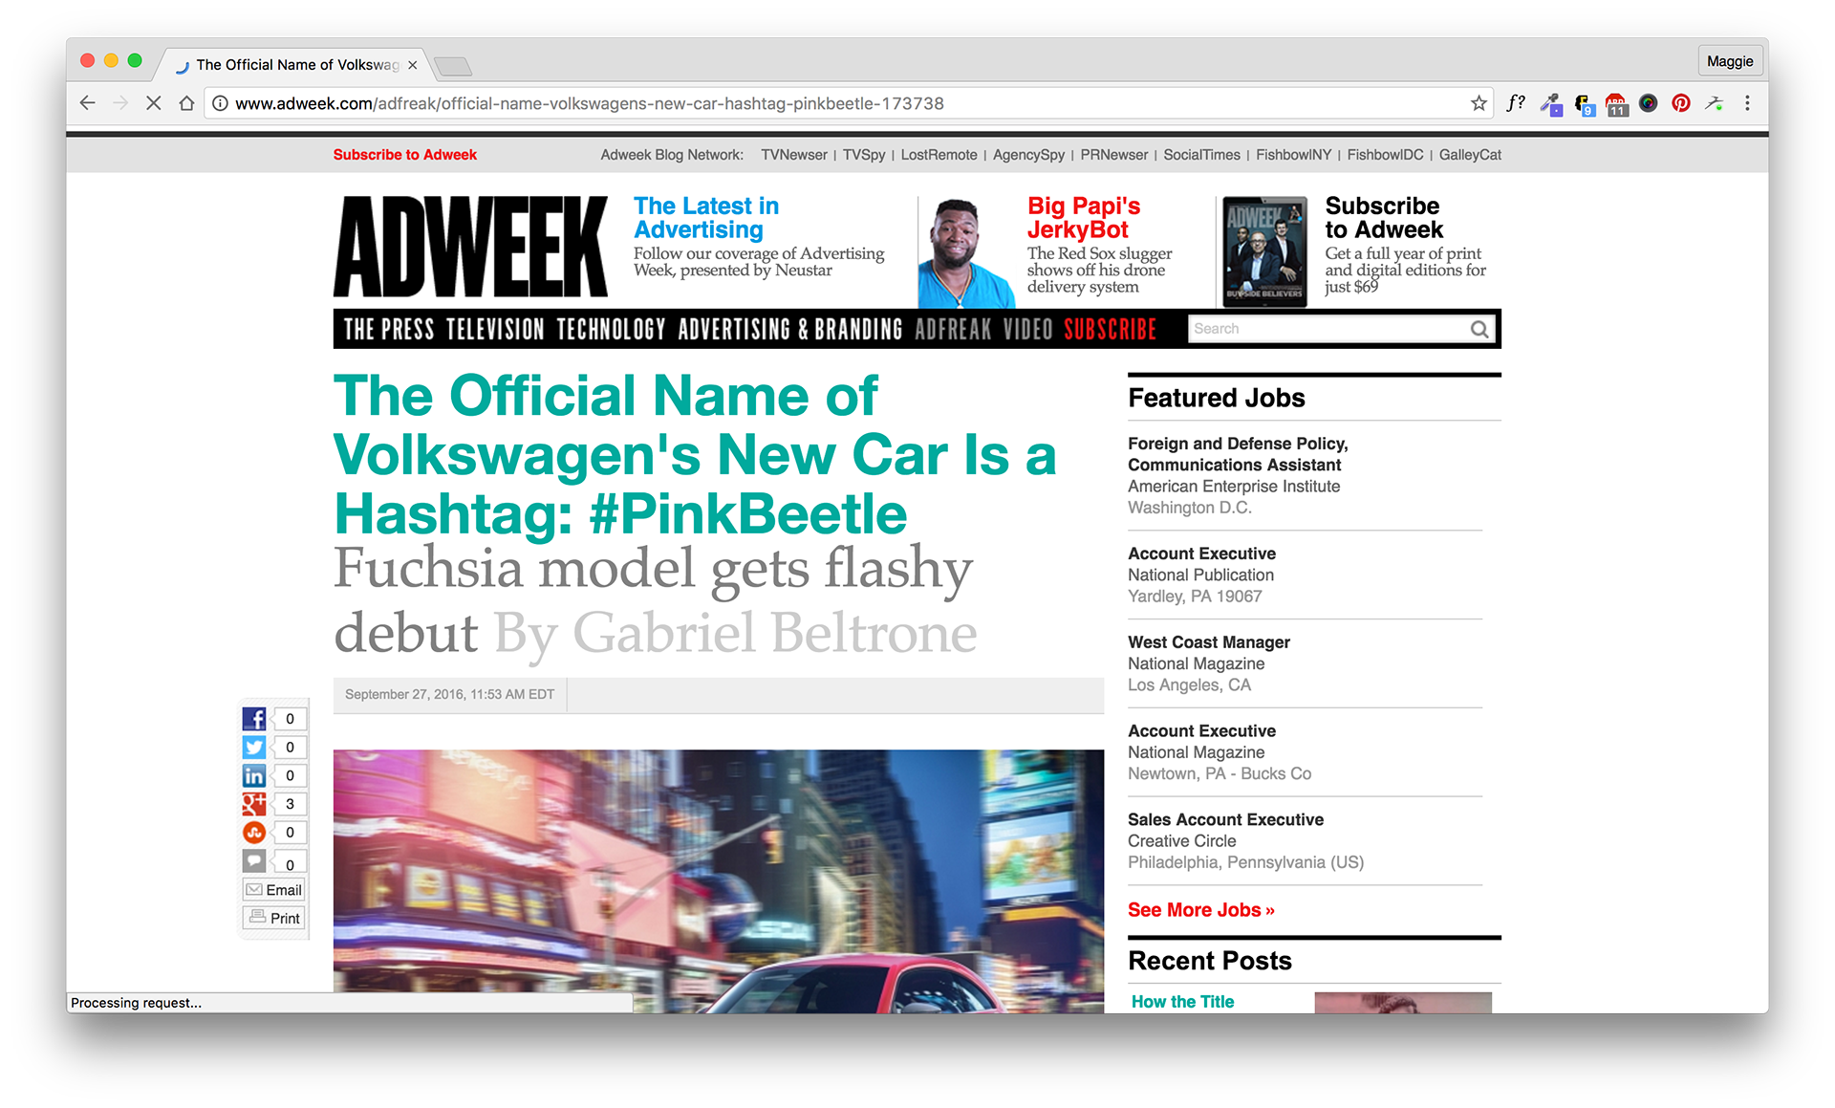
Task: Open a new browser tab
Action: [x=452, y=66]
